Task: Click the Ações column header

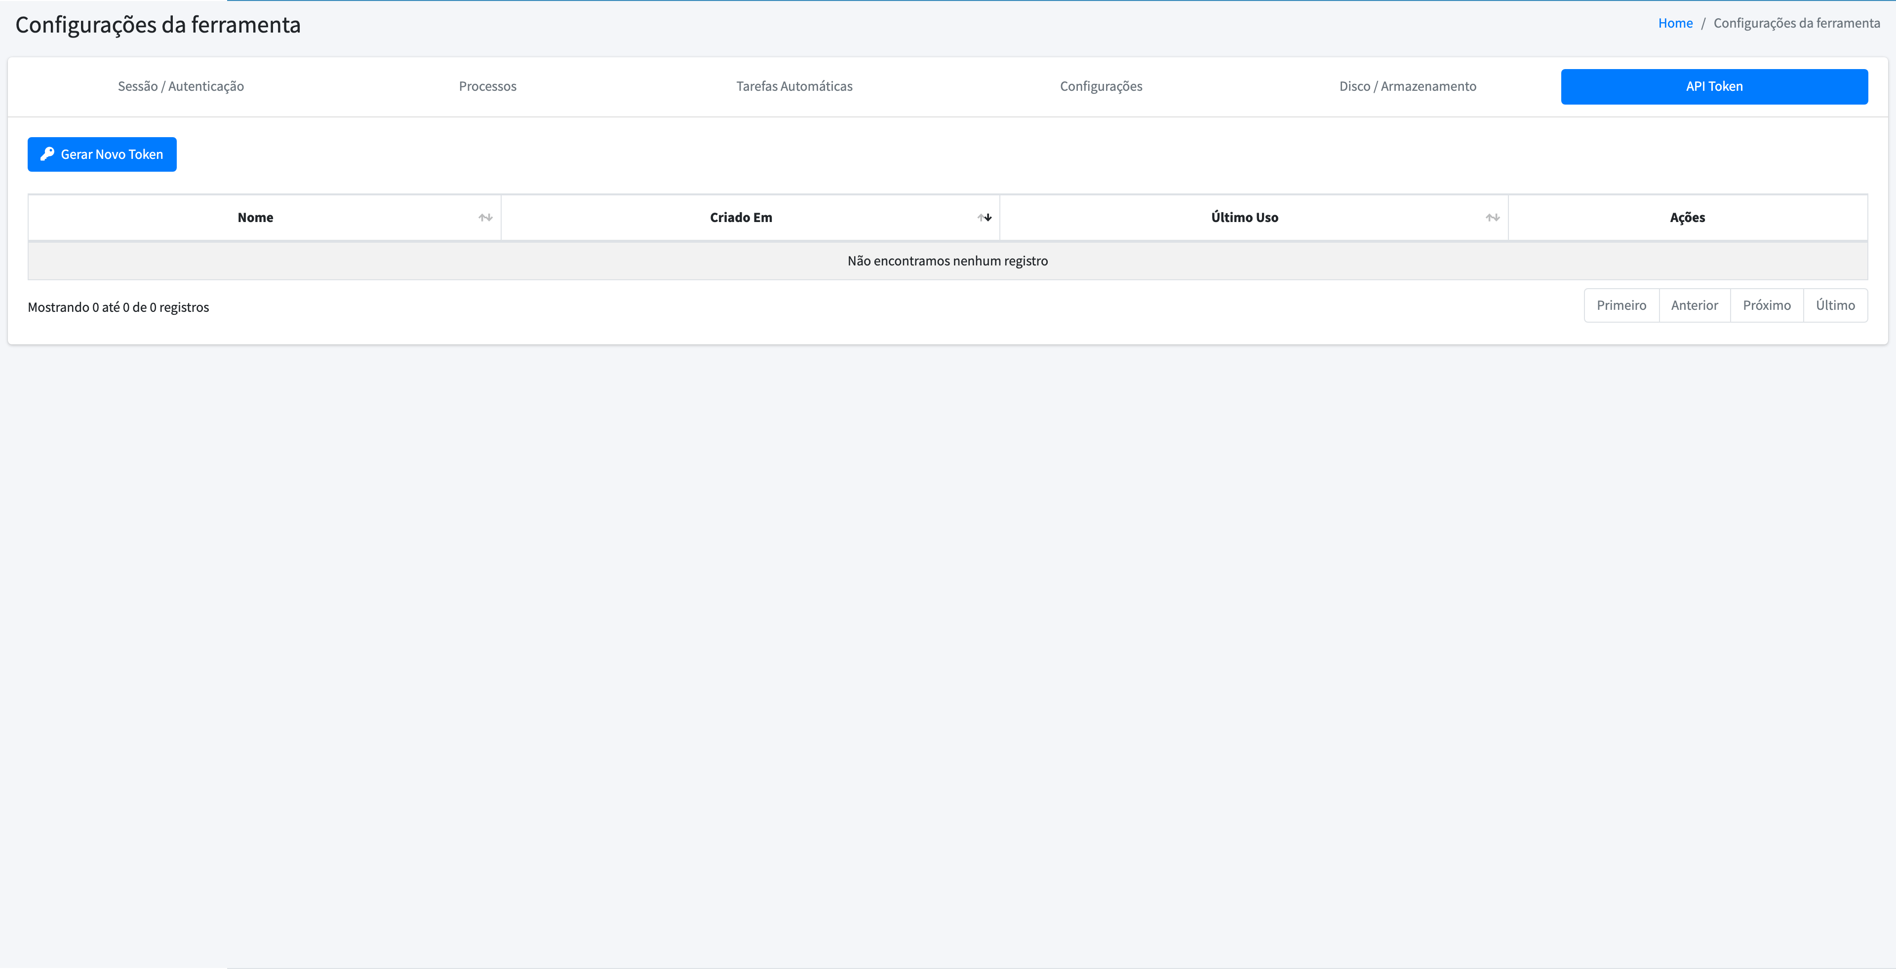Action: pos(1688,218)
